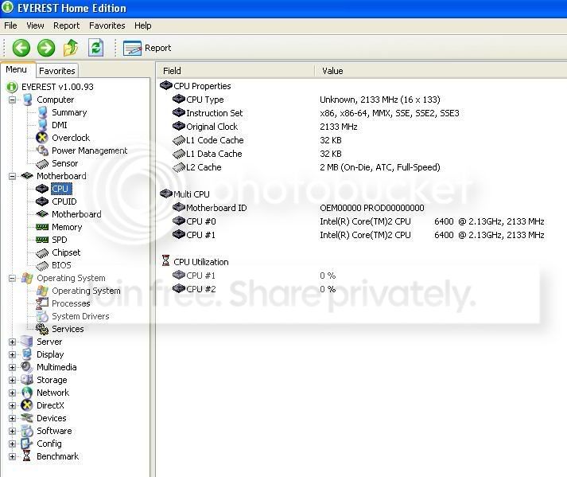Viewport: 567px width, 477px height.
Task: Open the Favorites menu
Action: [x=107, y=25]
